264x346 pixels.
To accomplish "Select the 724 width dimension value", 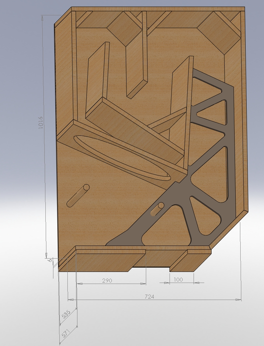I will click(x=149, y=297).
